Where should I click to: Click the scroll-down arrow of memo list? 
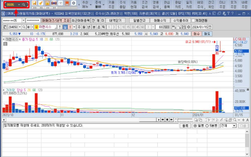point(247,154)
